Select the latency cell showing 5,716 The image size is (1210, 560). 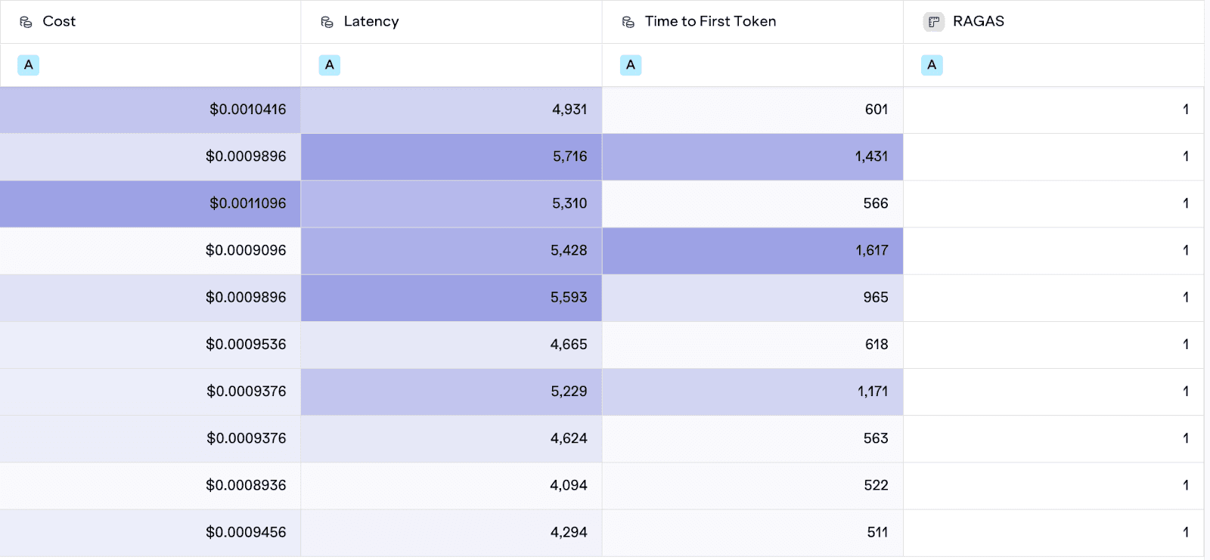coord(451,157)
